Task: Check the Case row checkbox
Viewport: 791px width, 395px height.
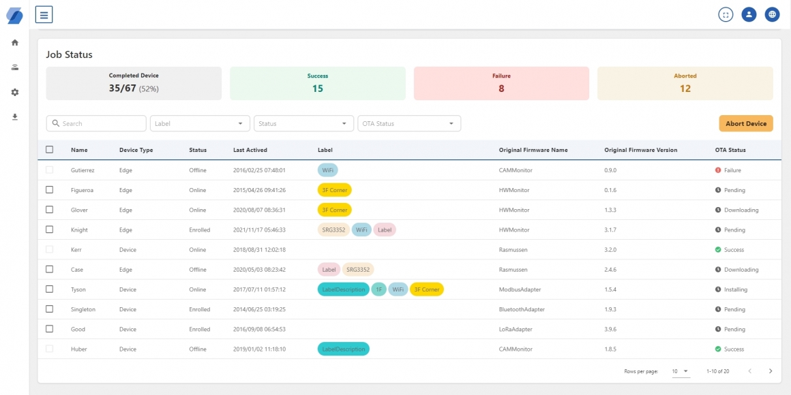Action: (49, 269)
